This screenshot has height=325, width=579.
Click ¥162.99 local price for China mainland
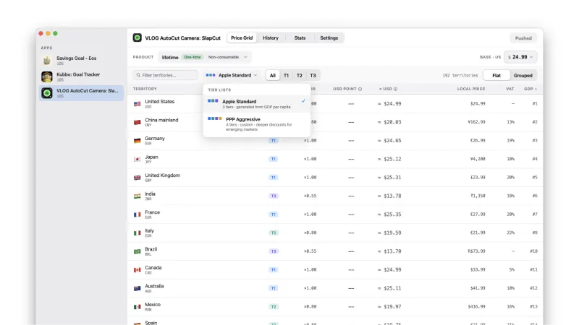pos(476,121)
